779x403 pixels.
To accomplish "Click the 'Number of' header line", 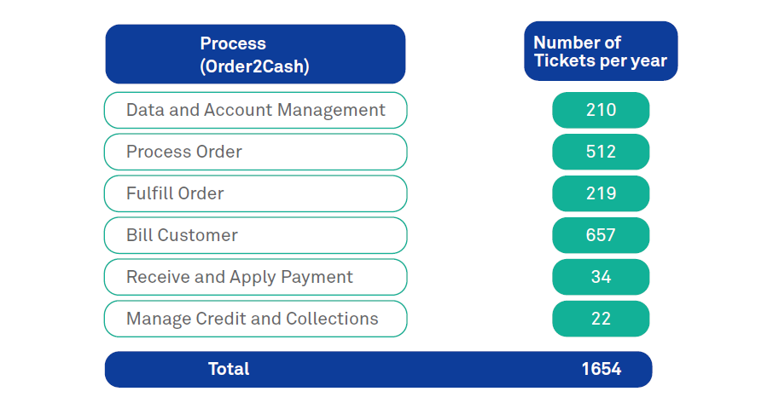I will click(x=578, y=43).
